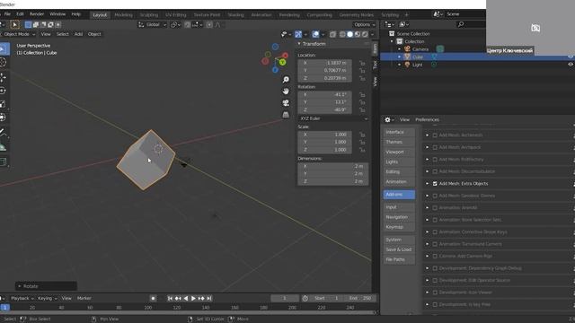This screenshot has width=575, height=323.
Task: Jump to timeline start frame
Action: 170,299
